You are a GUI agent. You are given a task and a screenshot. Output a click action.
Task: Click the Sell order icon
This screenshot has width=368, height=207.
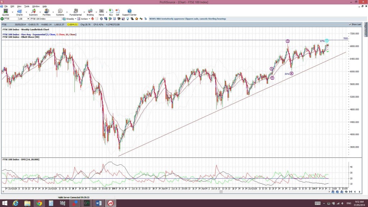click(118, 12)
